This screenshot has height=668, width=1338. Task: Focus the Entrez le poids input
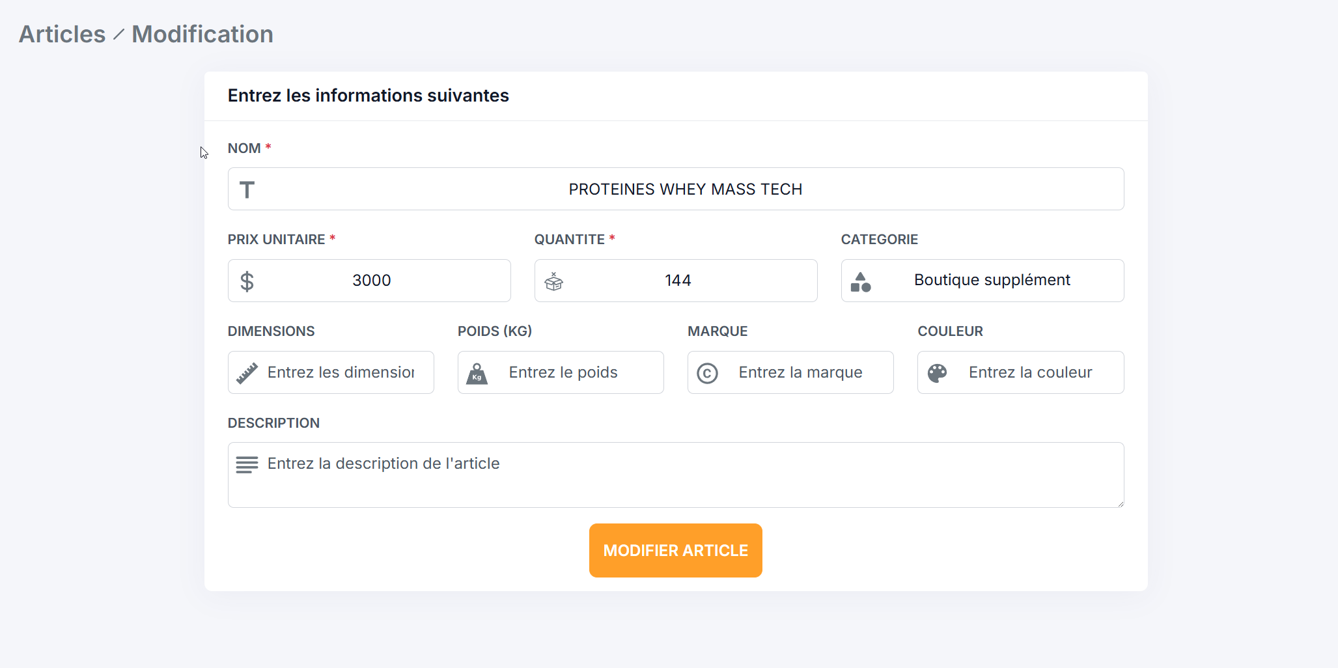point(561,372)
